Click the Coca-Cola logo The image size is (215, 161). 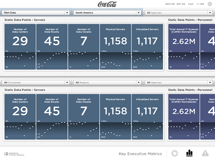coord(107,4)
